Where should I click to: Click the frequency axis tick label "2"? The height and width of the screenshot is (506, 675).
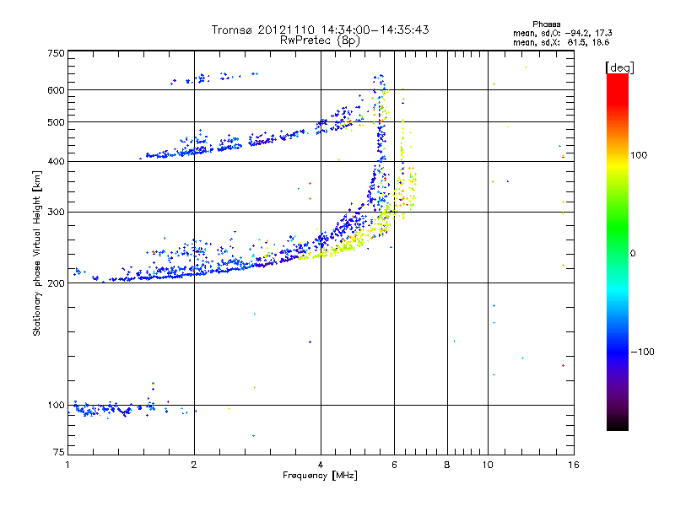tap(194, 465)
